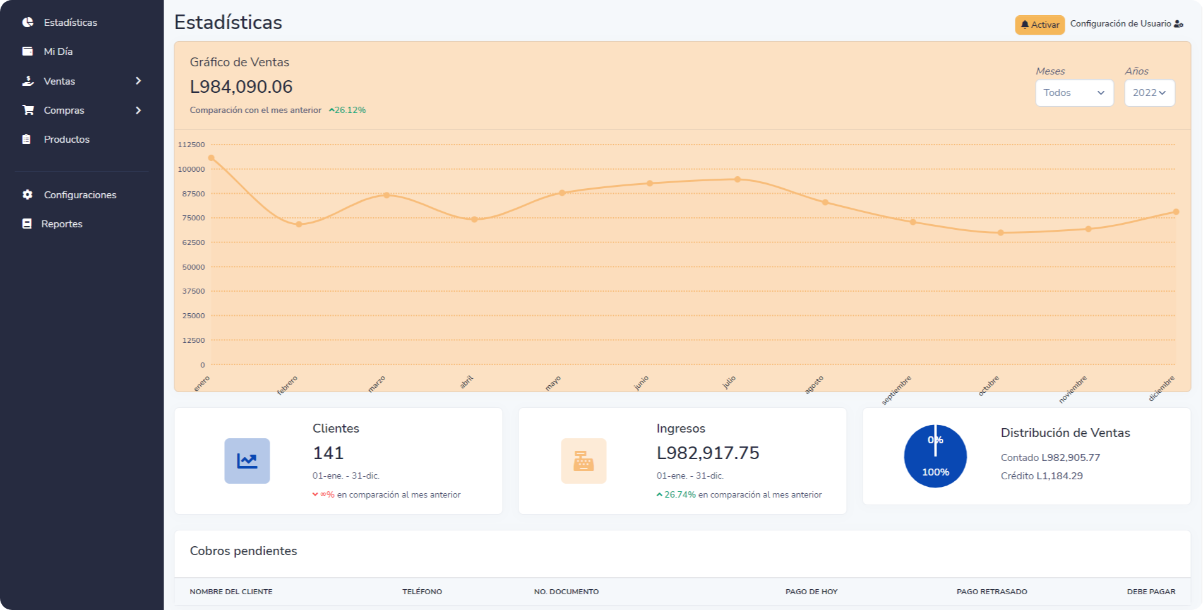Click the Productos clipboard icon
This screenshot has width=1203, height=610.
point(27,139)
